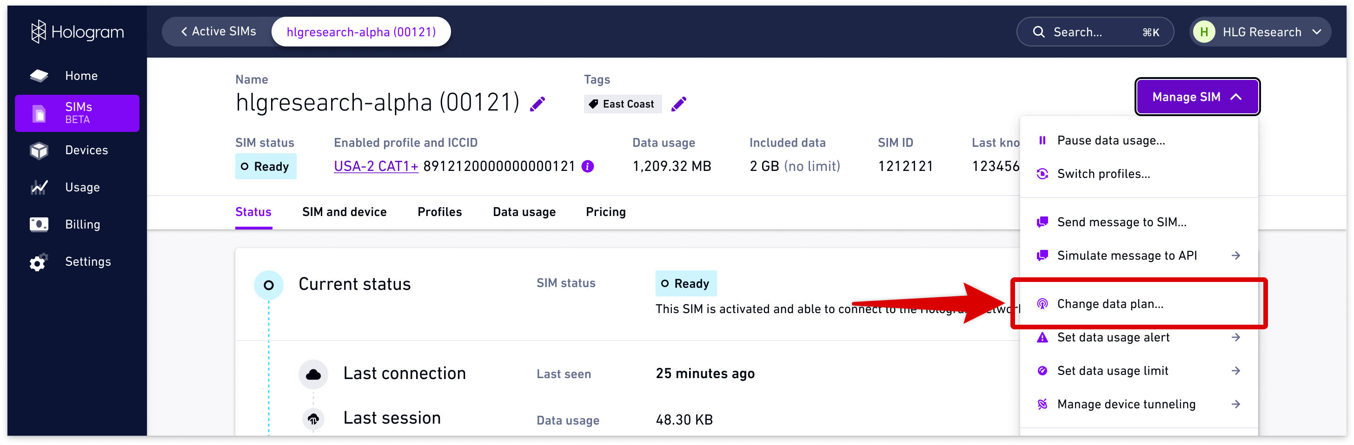Click the Ready badge under Current status
Viewport: 1354px width, 445px height.
click(686, 284)
